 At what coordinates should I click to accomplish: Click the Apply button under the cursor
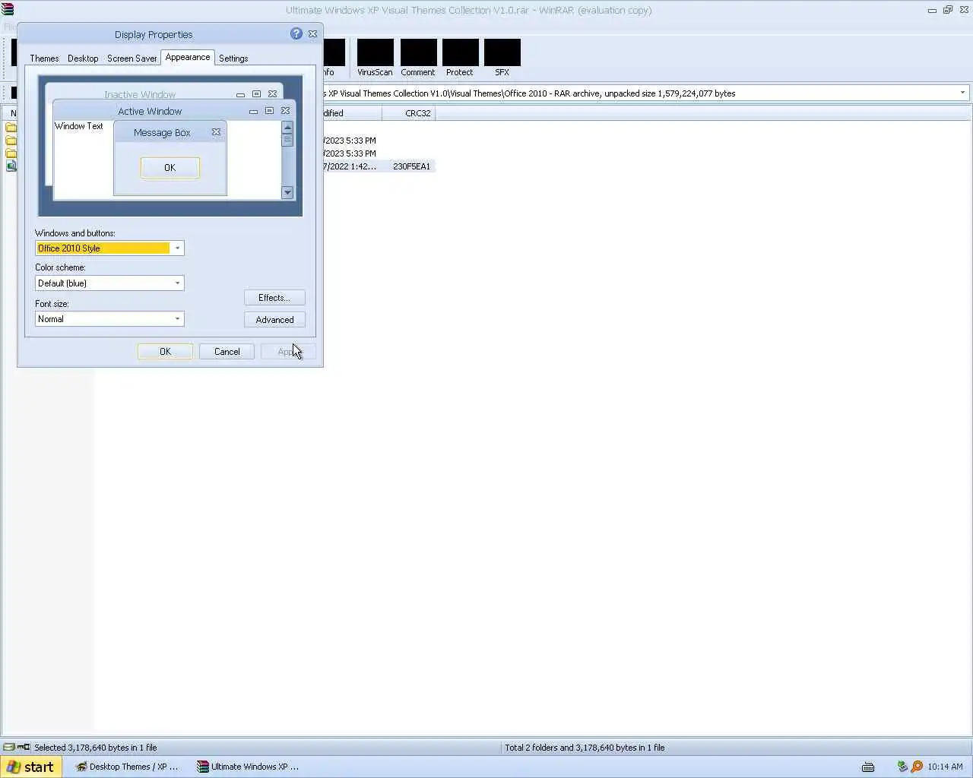tap(288, 352)
